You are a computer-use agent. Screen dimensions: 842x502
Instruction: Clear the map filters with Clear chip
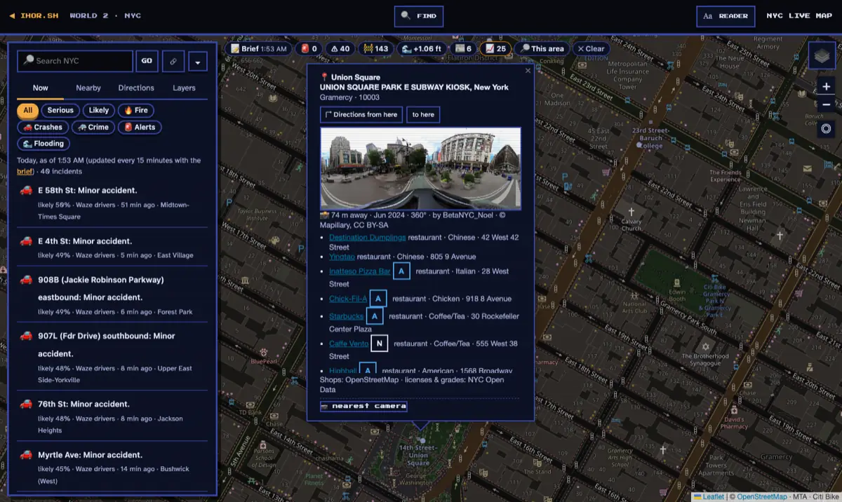(591, 49)
